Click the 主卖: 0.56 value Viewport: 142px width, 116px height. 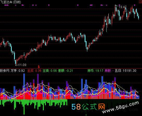tap(50, 71)
